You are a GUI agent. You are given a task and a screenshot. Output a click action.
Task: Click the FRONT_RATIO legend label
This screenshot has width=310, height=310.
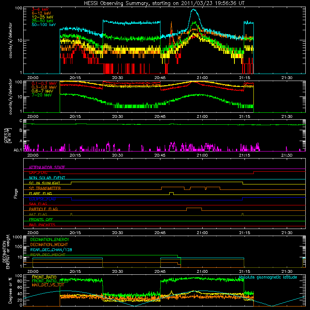[44, 277]
